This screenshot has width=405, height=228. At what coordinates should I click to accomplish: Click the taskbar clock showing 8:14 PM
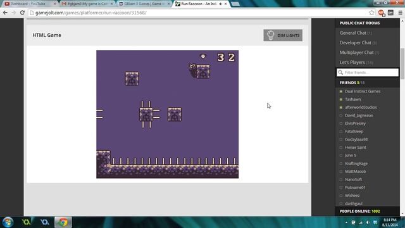pyautogui.click(x=390, y=222)
